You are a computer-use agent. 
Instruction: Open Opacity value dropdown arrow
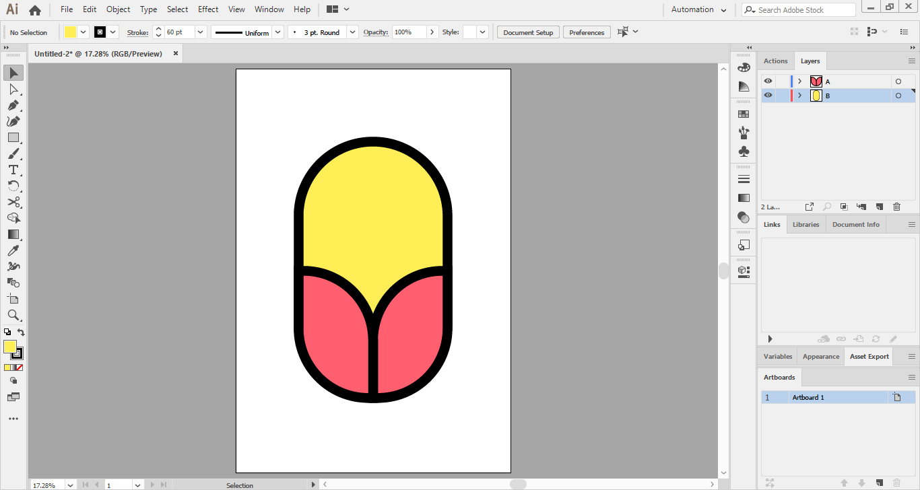point(432,32)
